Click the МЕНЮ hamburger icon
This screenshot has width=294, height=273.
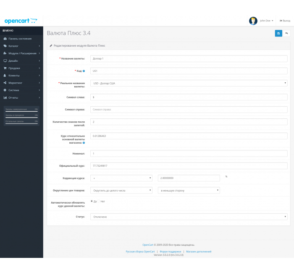click(x=4, y=31)
